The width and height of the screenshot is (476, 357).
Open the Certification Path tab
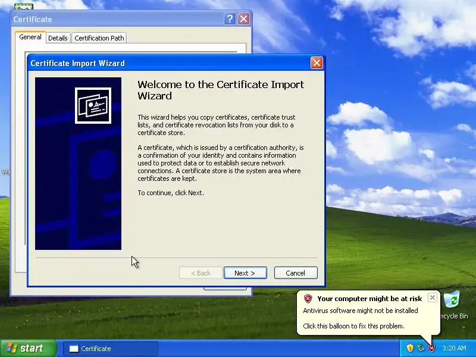99,38
